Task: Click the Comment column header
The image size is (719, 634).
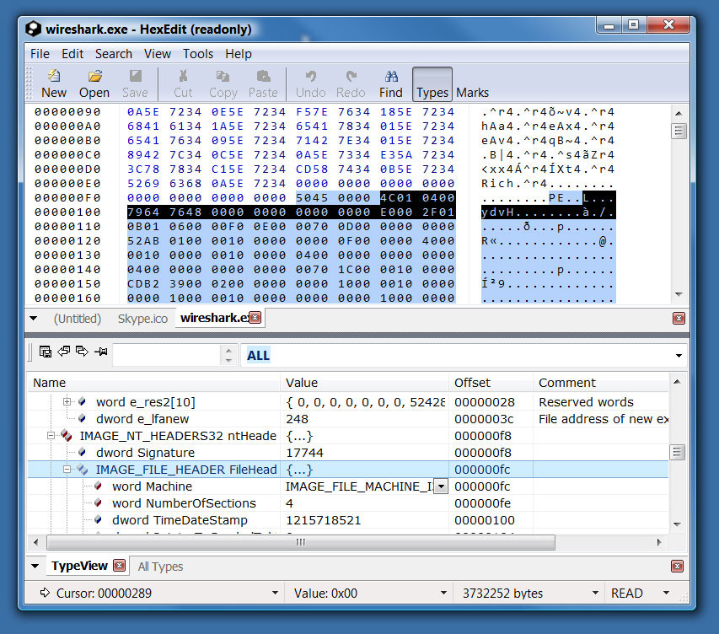Action: tap(601, 383)
